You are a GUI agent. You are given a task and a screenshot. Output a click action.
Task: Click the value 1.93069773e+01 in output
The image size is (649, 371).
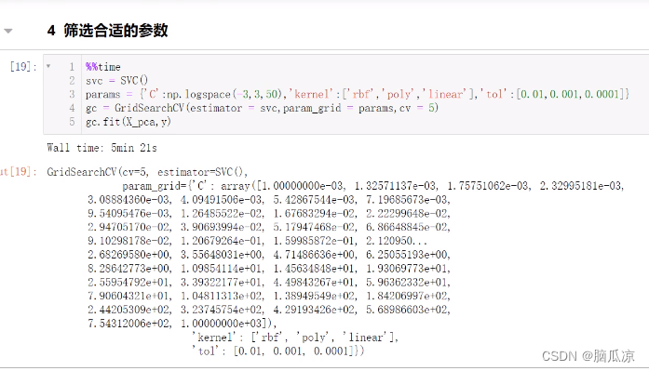pos(407,269)
